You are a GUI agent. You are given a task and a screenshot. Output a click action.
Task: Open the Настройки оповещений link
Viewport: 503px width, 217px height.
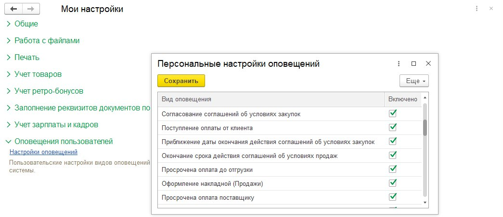coord(44,152)
